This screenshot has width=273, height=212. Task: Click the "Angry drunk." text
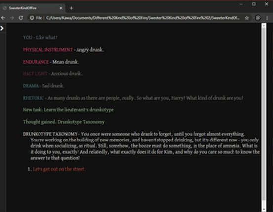[90, 50]
